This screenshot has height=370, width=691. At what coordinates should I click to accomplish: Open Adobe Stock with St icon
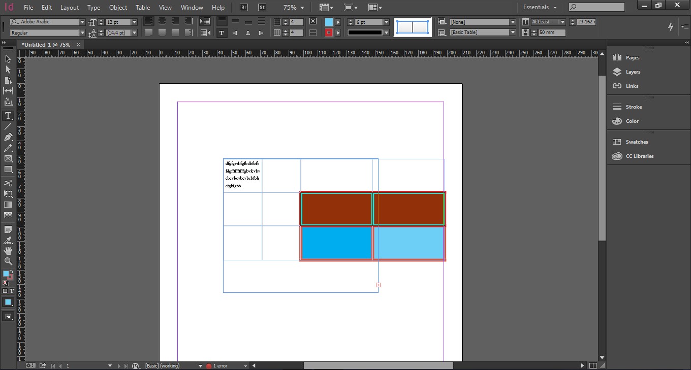tap(262, 8)
